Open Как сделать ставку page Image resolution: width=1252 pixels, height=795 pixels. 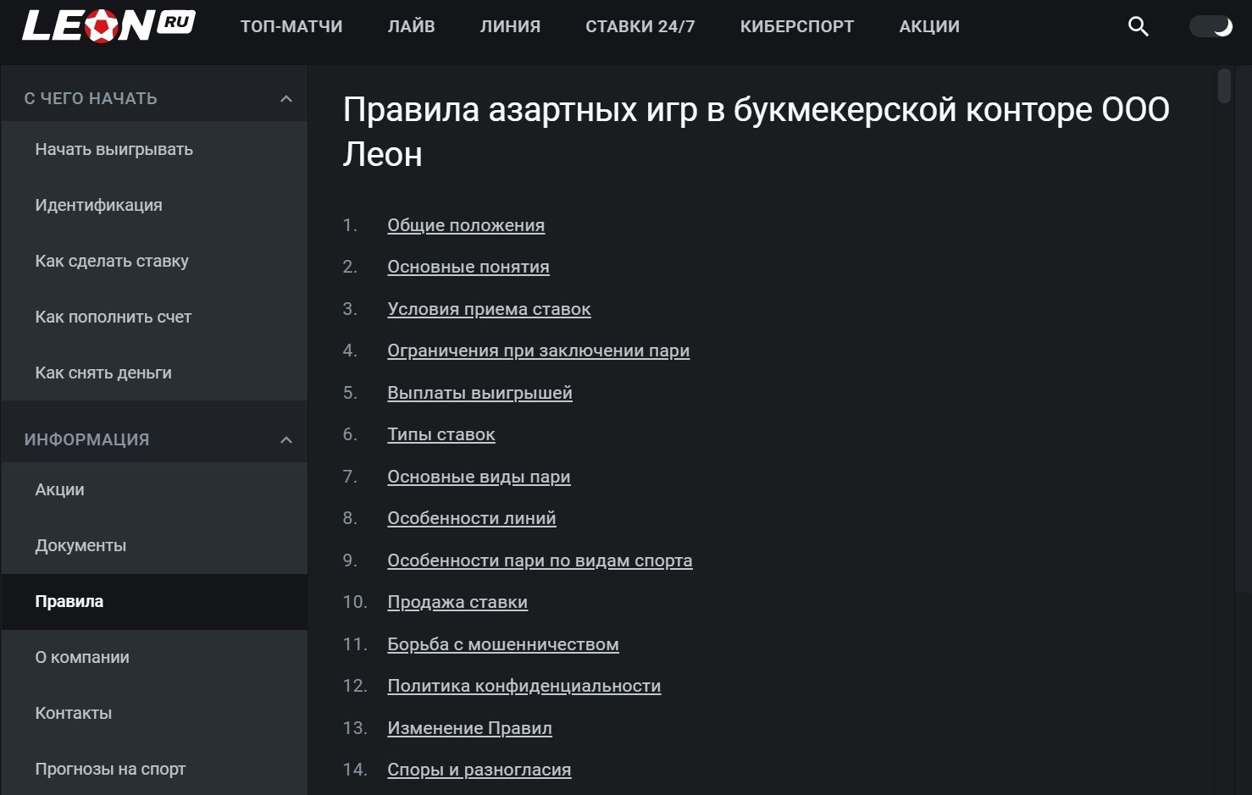pyautogui.click(x=154, y=261)
